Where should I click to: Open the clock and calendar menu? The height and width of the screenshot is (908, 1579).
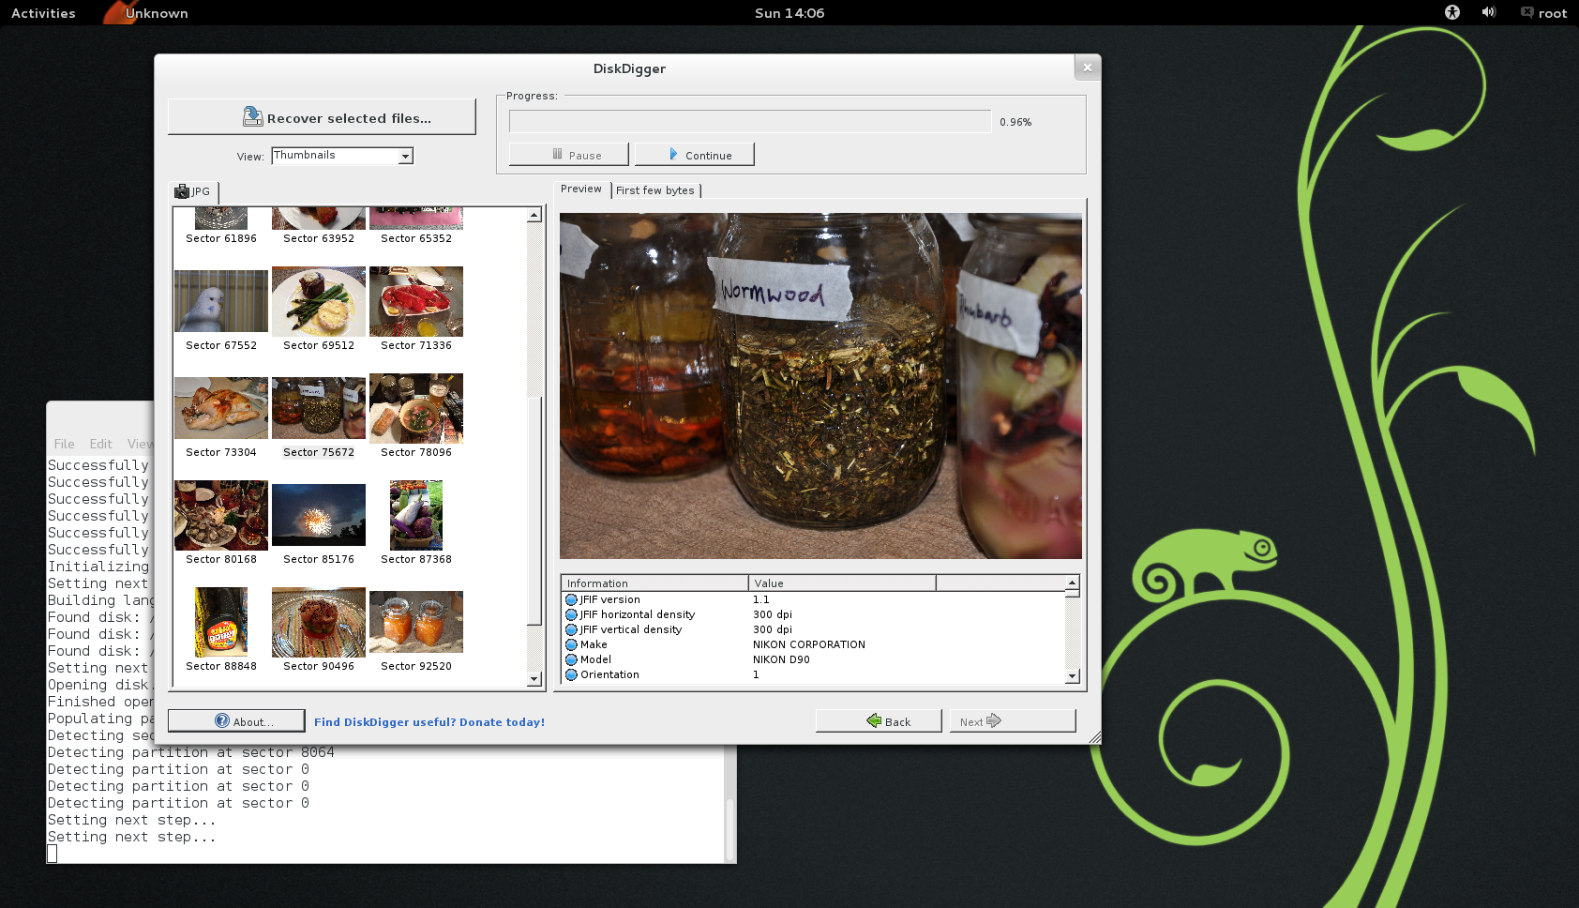click(789, 13)
